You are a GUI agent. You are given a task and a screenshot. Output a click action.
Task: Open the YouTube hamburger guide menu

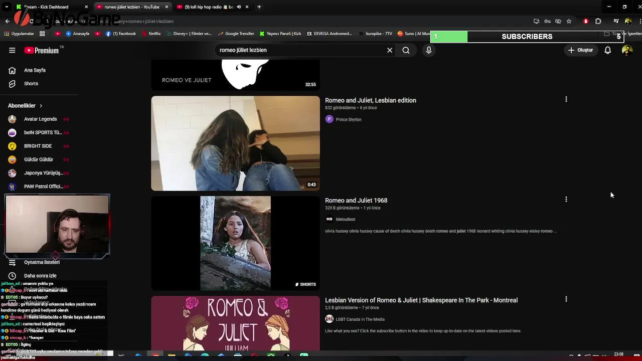click(12, 50)
